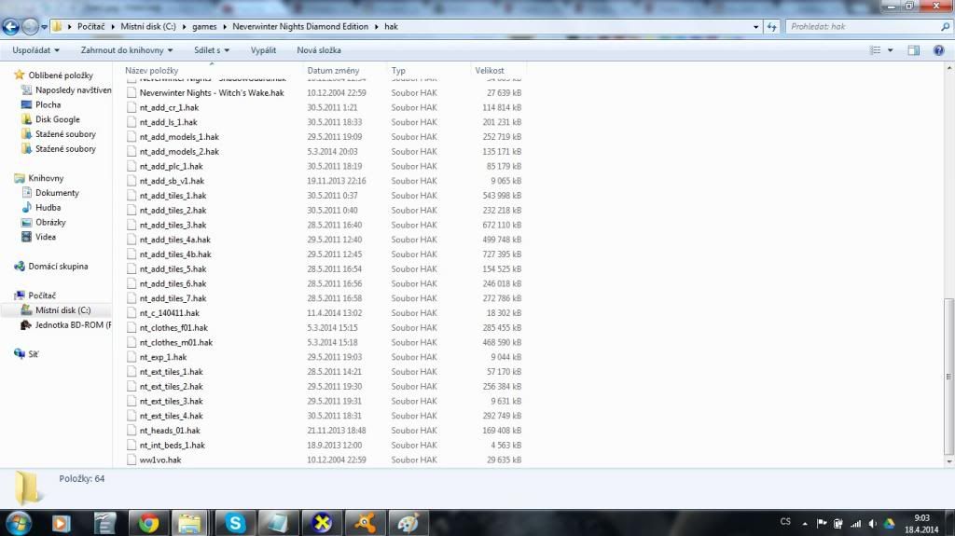The height and width of the screenshot is (536, 955).
Task: Click the Počítač breadcrumb segment
Action: click(90, 27)
